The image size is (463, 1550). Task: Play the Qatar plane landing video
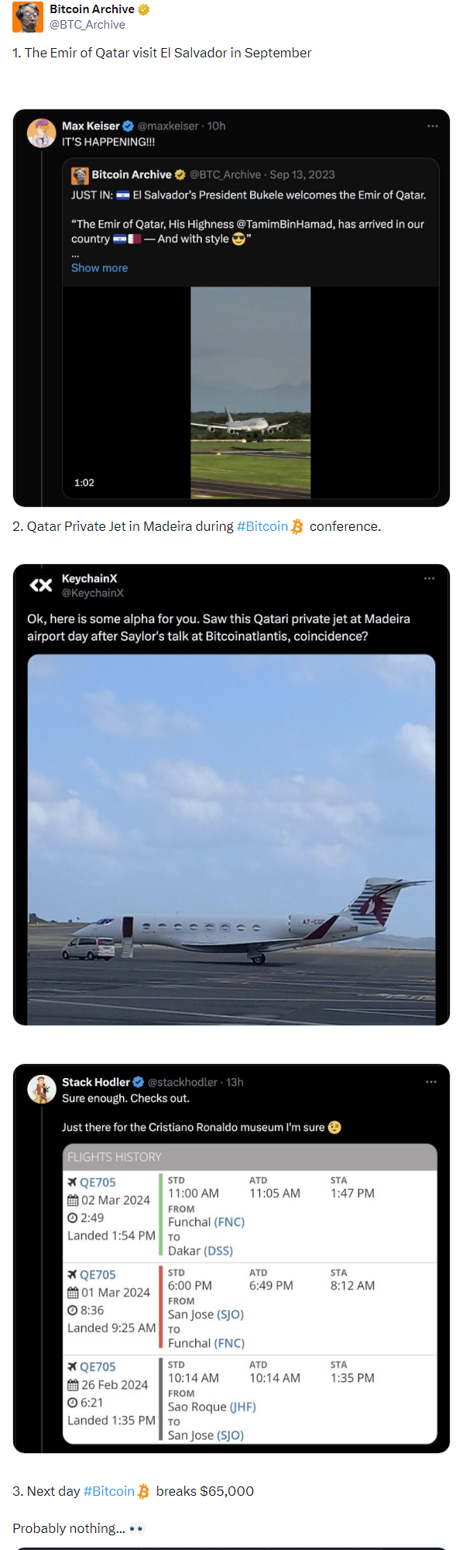251,392
